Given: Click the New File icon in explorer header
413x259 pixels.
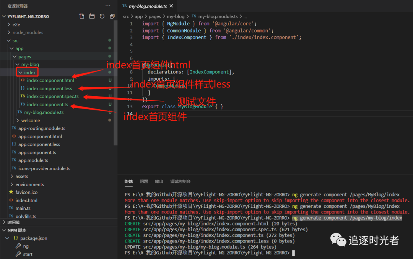Looking at the screenshot, I should [82, 16].
